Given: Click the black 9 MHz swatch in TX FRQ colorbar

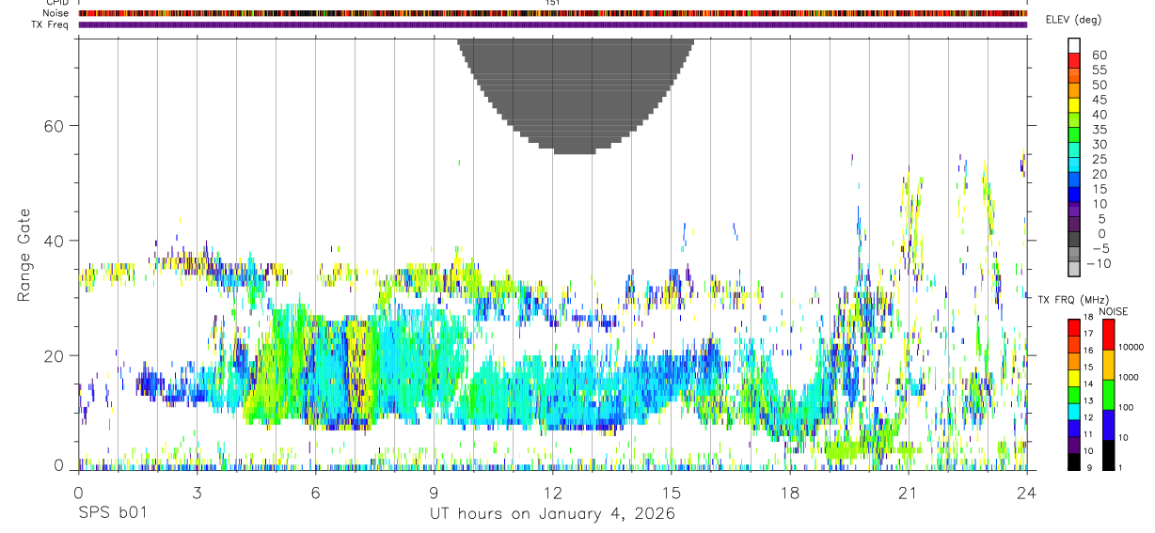Looking at the screenshot, I should [1074, 462].
